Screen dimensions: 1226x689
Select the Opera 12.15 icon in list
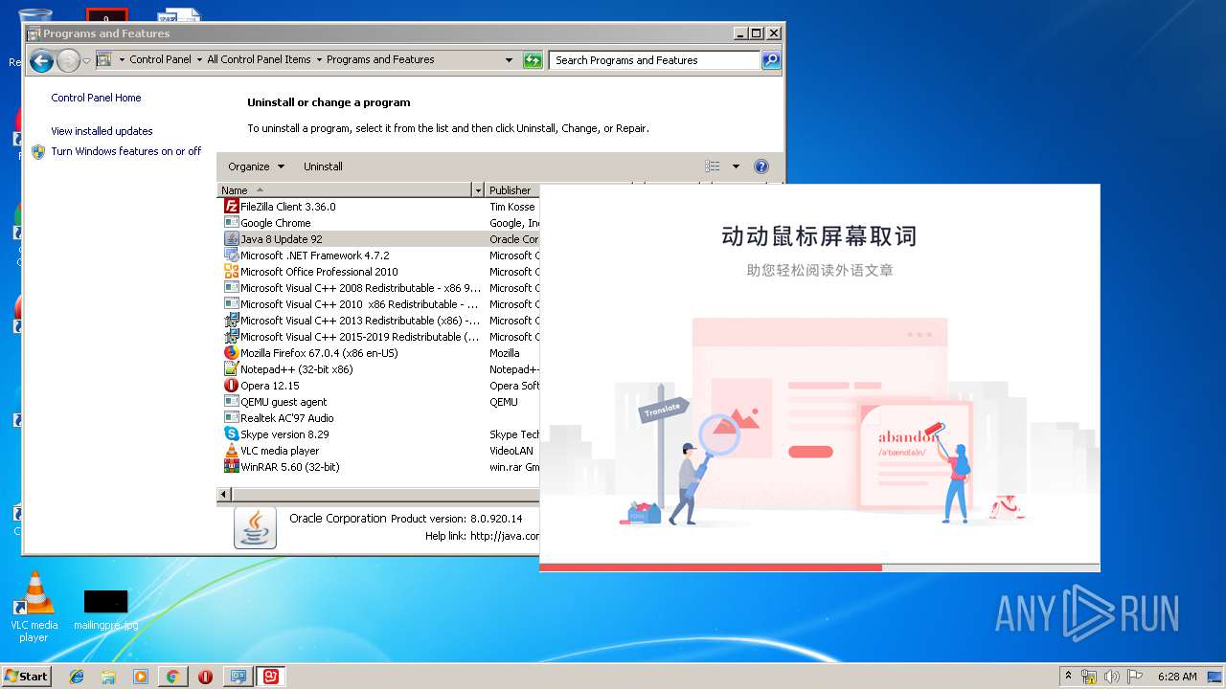[231, 385]
